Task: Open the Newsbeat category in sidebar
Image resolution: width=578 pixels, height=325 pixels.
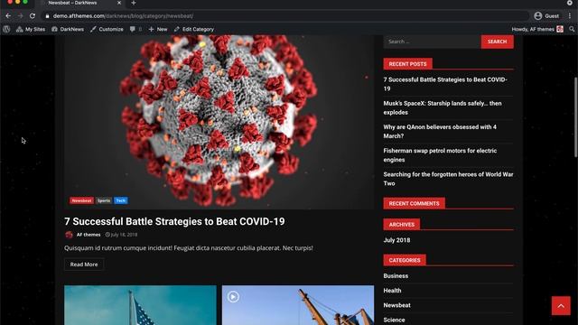Action: pos(396,305)
